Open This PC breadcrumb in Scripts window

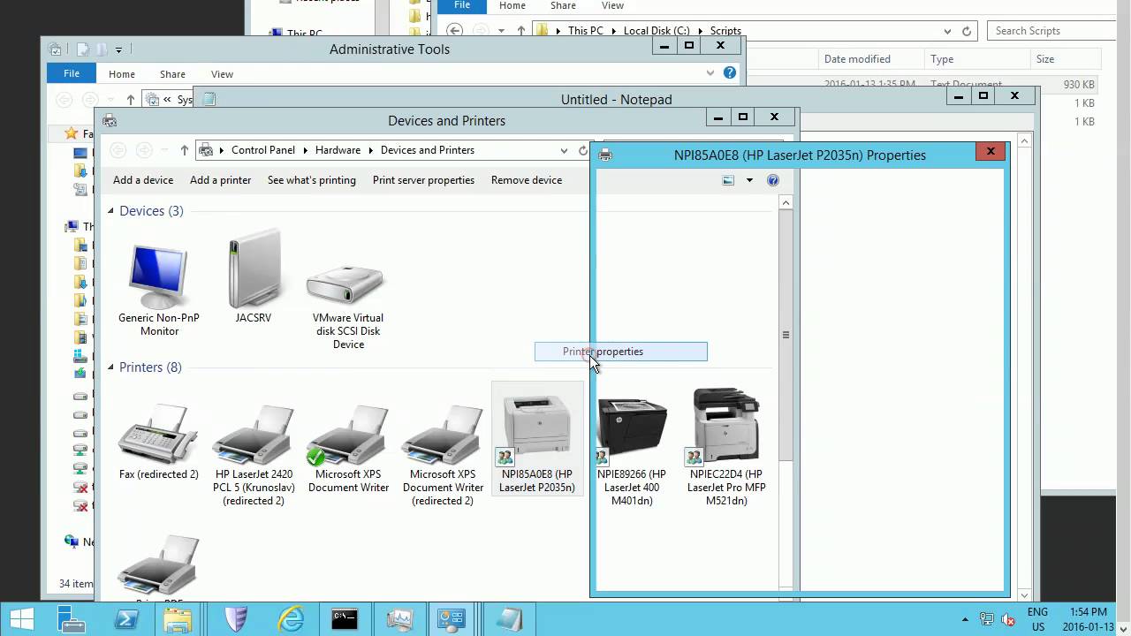[x=586, y=31]
